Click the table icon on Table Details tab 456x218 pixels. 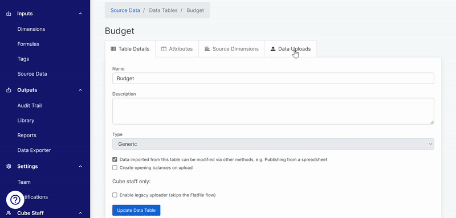coord(113,49)
